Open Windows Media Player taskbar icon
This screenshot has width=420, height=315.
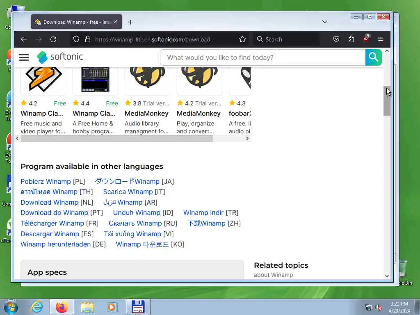click(112, 307)
